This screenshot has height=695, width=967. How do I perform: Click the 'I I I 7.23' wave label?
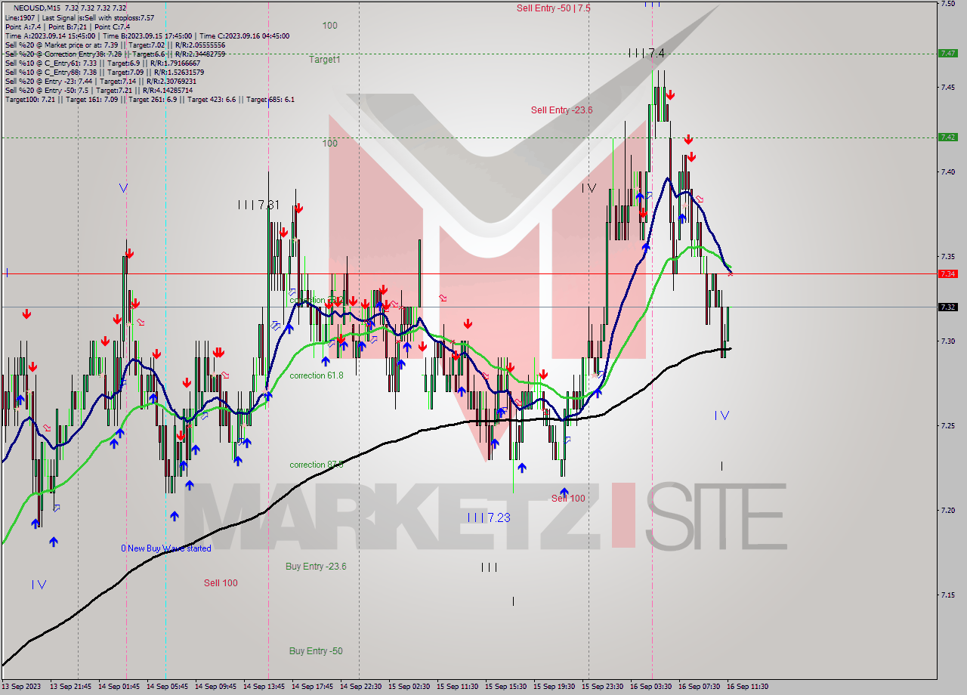point(489,517)
